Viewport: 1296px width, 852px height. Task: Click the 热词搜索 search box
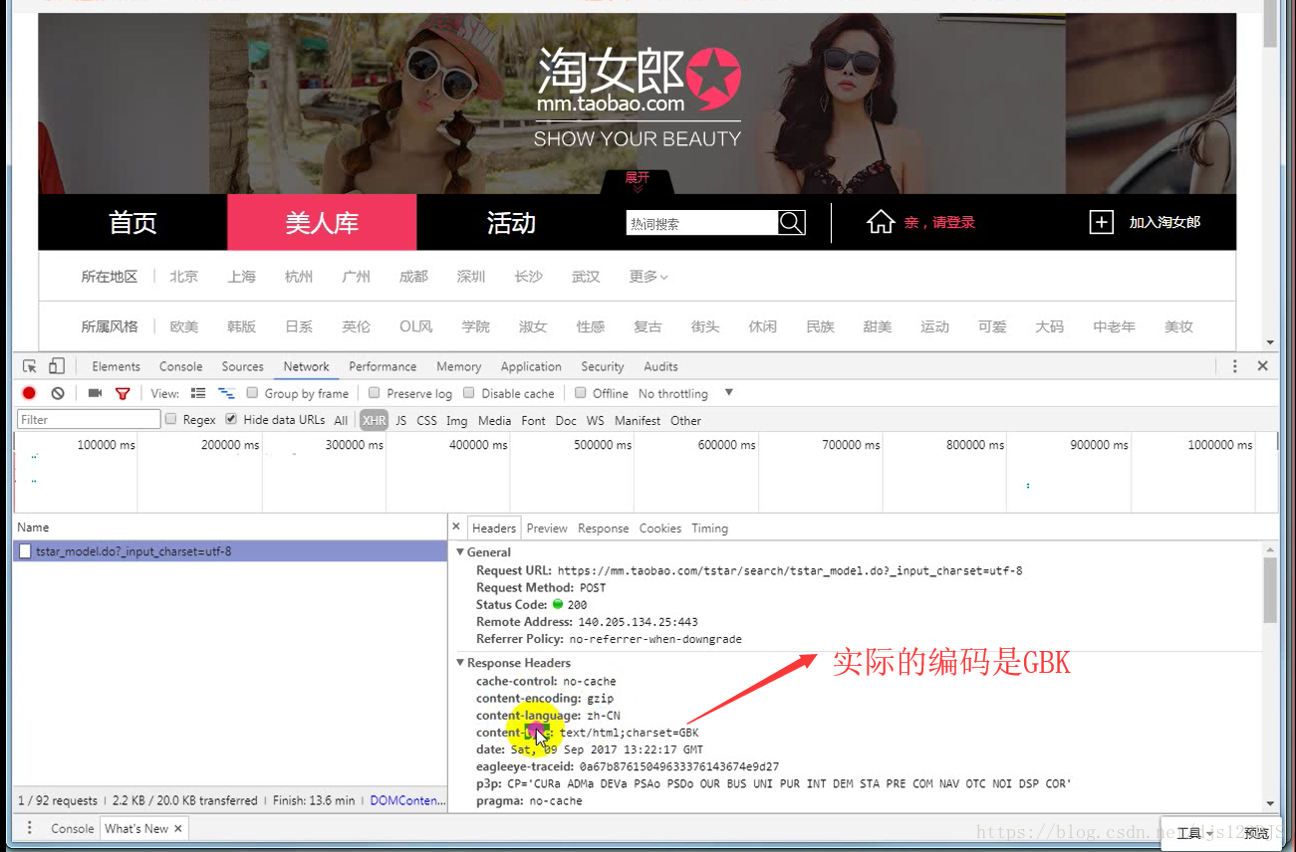click(x=701, y=223)
